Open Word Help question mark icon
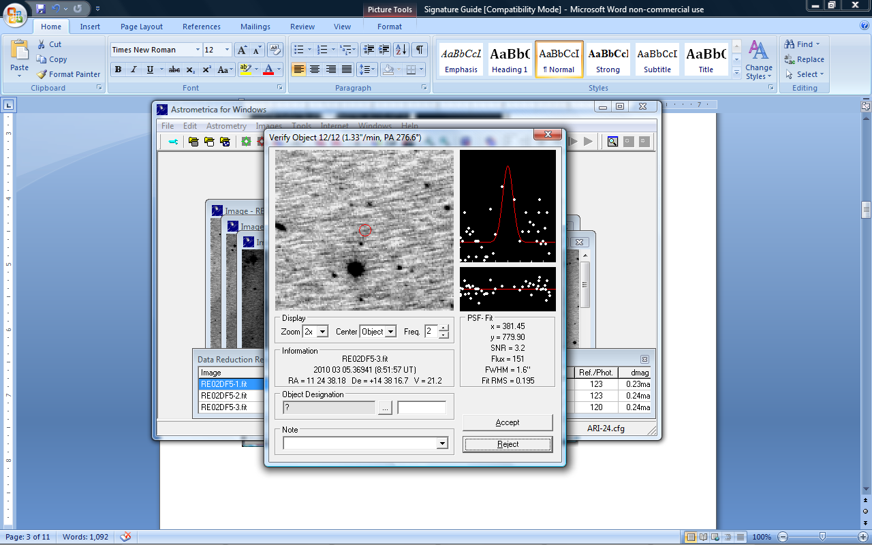Screen dimensions: 872x545 tap(864, 26)
